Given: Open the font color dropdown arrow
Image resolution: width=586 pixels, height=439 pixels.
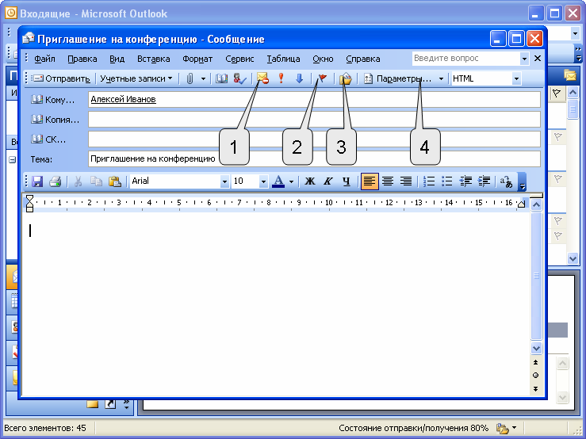Looking at the screenshot, I should [291, 182].
